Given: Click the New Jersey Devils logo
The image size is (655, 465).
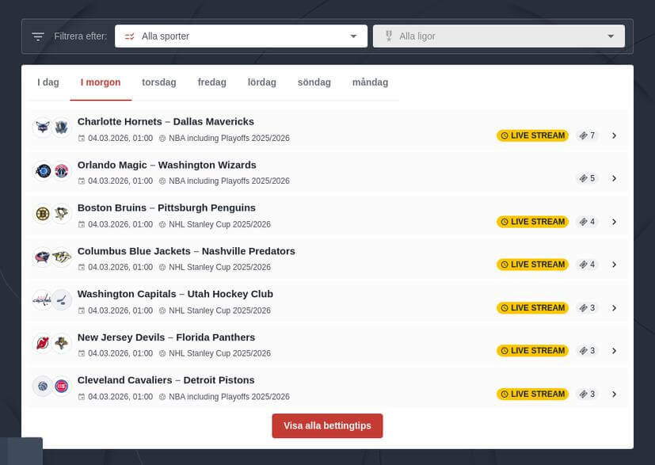Looking at the screenshot, I should pyautogui.click(x=43, y=343).
